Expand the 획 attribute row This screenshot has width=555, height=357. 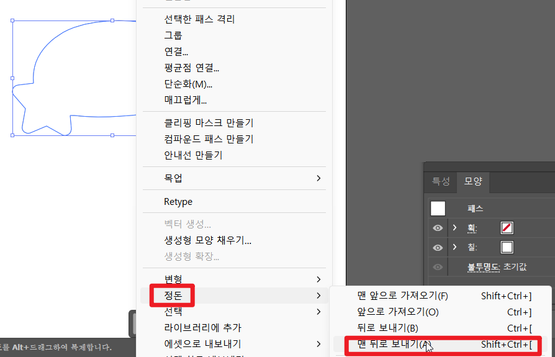(455, 227)
